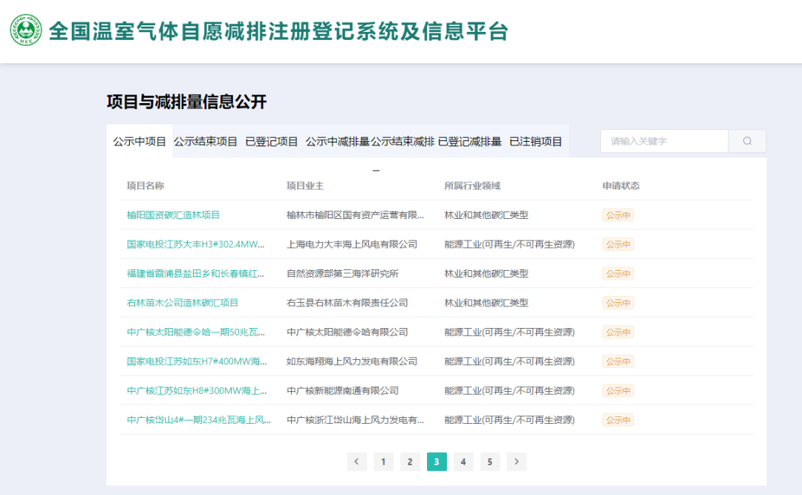Image resolution: width=802 pixels, height=495 pixels.
Task: Click 公示中 status badge for 榆阳国资碳汇造林项目
Action: point(618,215)
